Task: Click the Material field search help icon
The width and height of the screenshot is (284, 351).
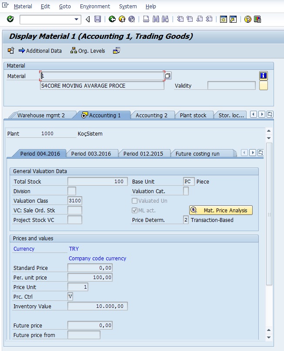Action: (x=168, y=76)
